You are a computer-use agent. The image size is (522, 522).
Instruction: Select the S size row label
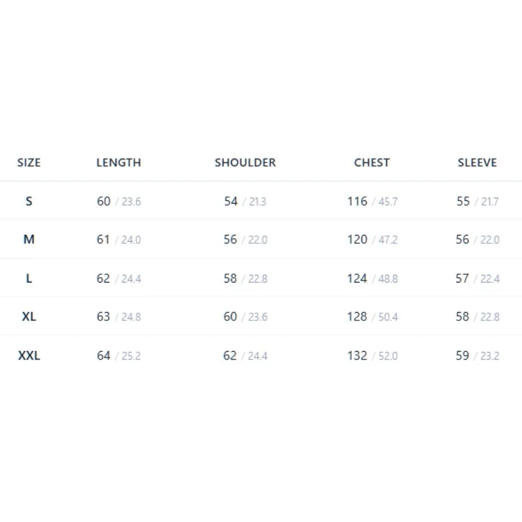pos(29,201)
